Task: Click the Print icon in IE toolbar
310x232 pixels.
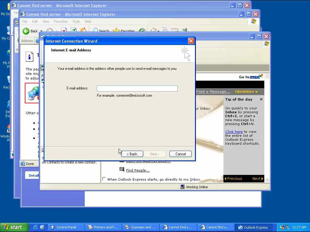Action: (165, 30)
